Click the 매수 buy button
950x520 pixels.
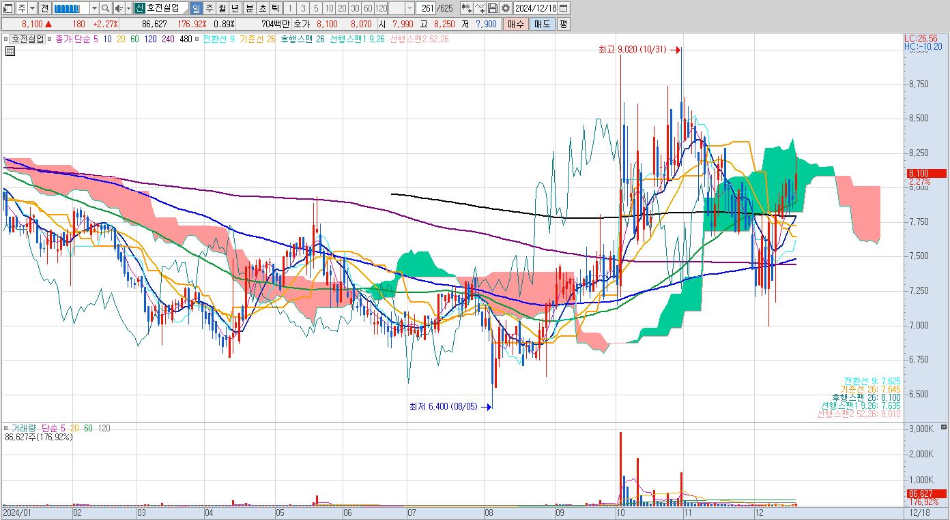pos(515,24)
